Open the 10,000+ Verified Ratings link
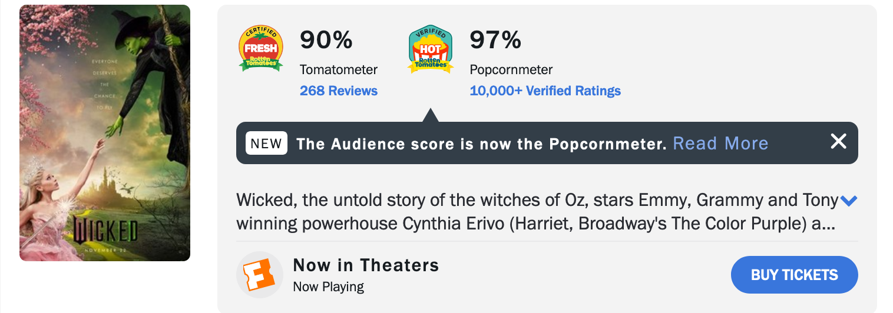The height and width of the screenshot is (313, 893). 545,91
